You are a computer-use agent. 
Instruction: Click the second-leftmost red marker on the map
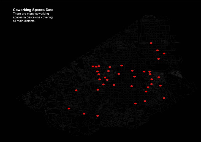click(x=76, y=90)
